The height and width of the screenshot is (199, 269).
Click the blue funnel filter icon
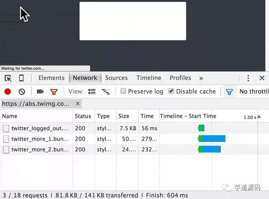(229, 92)
